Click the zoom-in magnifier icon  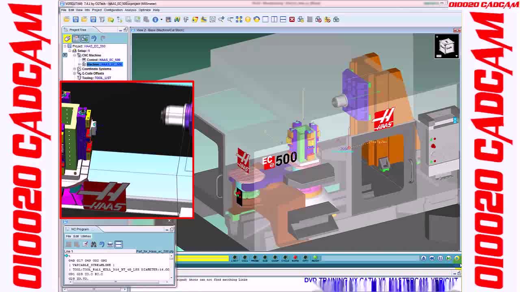(221, 19)
